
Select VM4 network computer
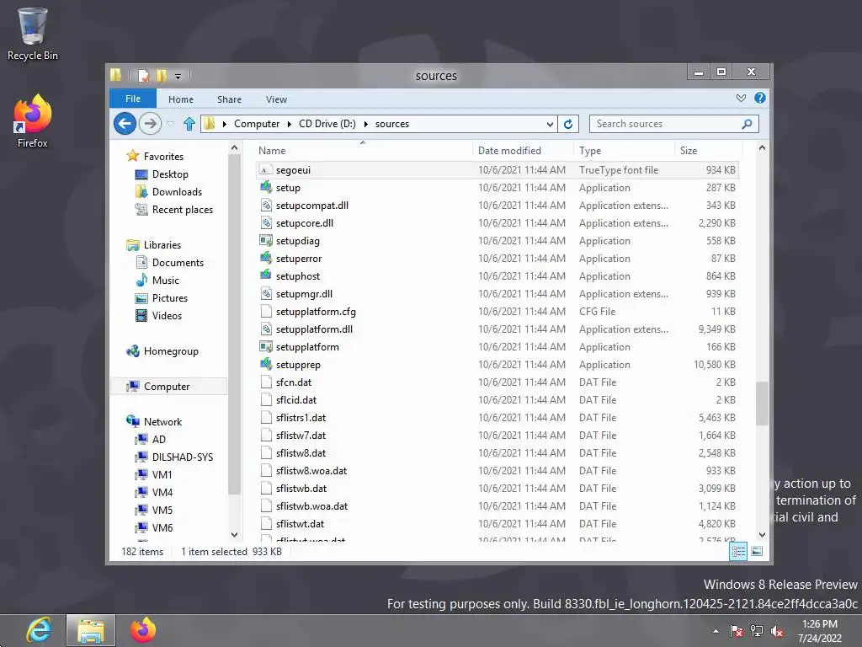162,492
